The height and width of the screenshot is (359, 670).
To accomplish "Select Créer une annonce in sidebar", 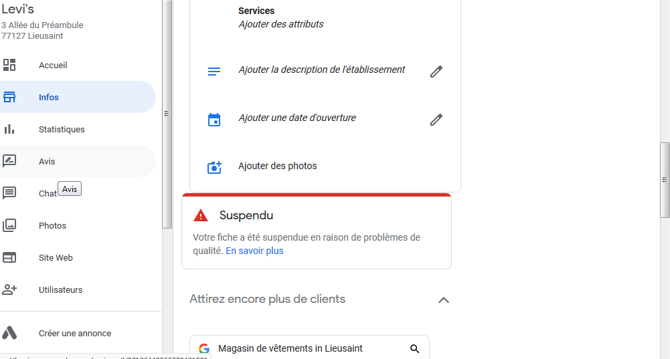I will point(75,333).
